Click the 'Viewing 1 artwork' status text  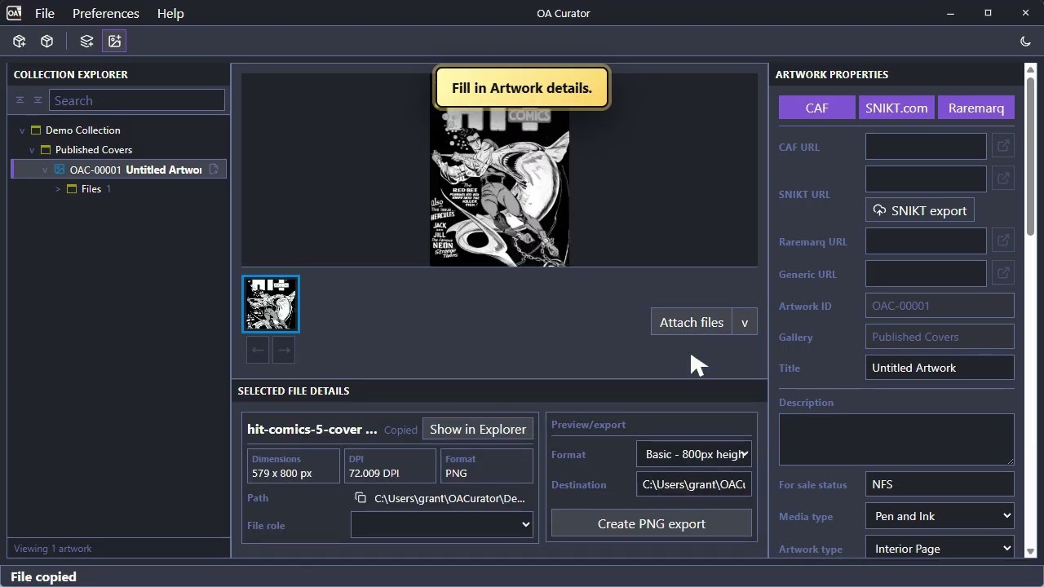pyautogui.click(x=53, y=549)
